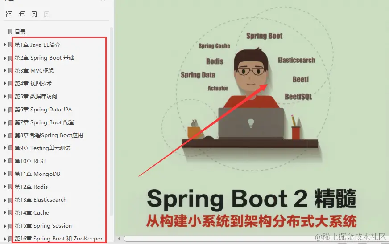
Task: Open 第10章 REST bookmark
Action: [30, 161]
